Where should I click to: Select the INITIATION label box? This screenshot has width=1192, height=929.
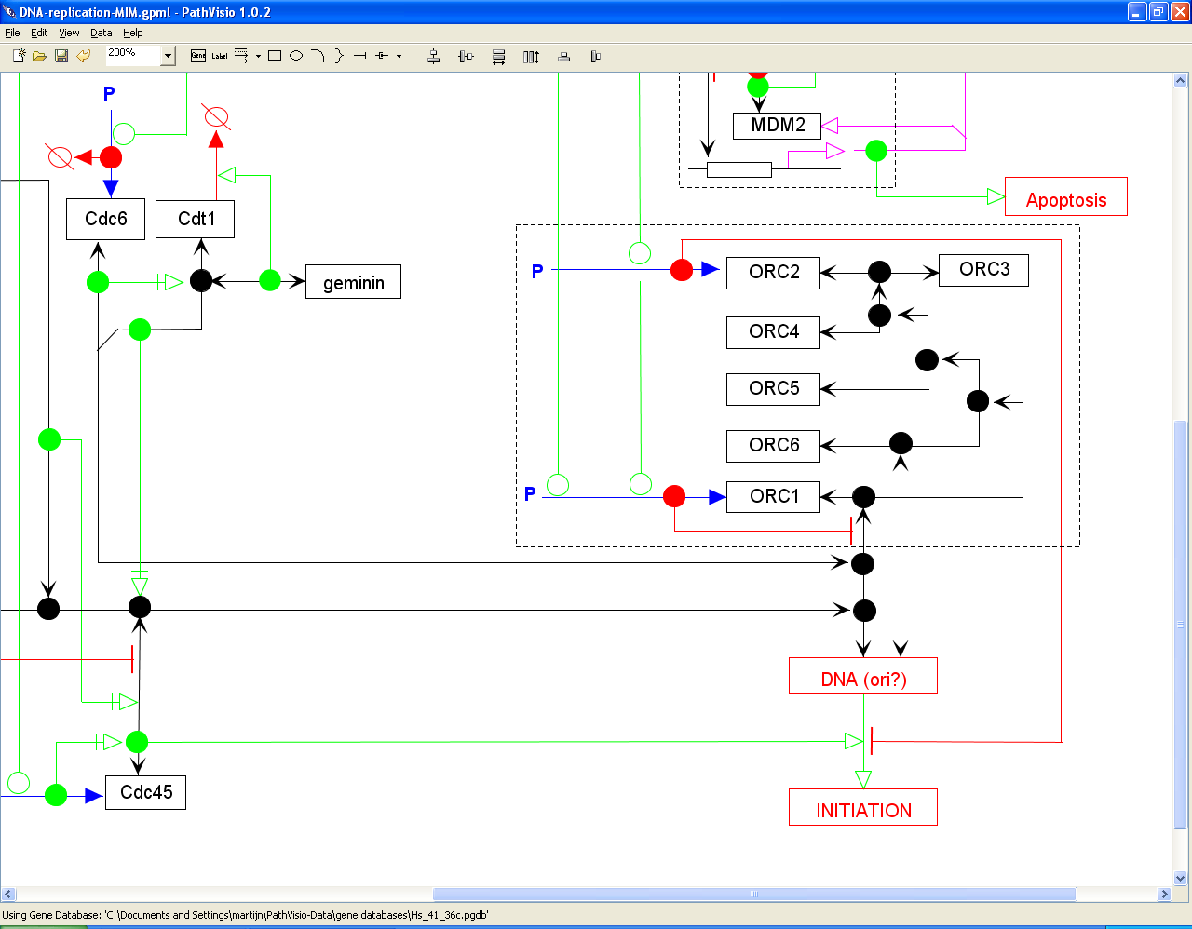tap(863, 808)
